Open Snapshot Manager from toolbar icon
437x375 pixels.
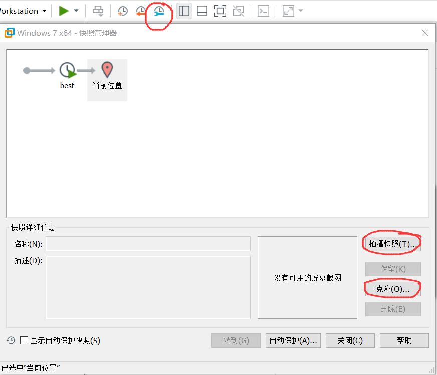point(159,11)
